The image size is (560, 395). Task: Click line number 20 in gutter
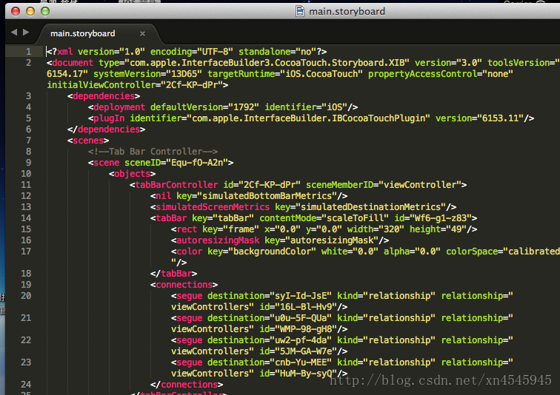(x=26, y=296)
